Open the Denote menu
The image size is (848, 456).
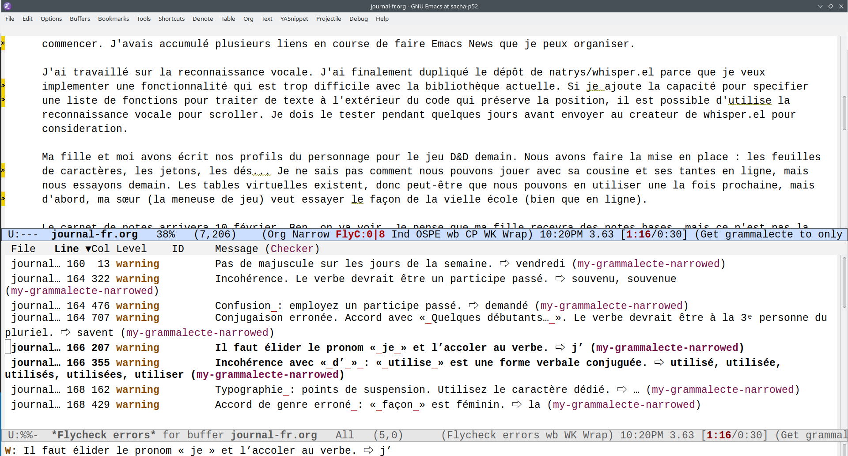(202, 19)
